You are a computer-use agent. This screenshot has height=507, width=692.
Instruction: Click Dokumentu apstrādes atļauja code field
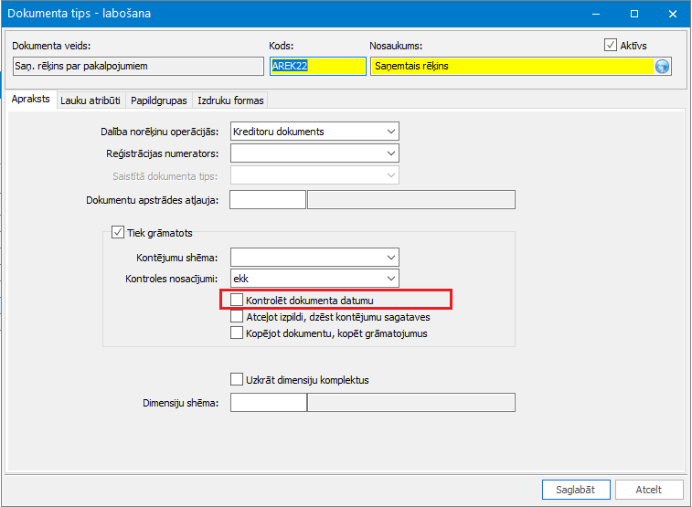267,200
